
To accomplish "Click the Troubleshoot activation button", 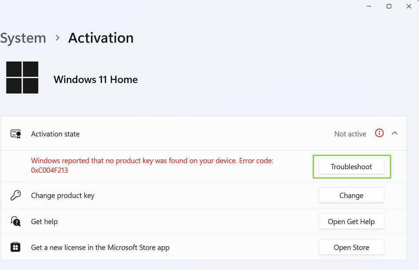I will 351,166.
